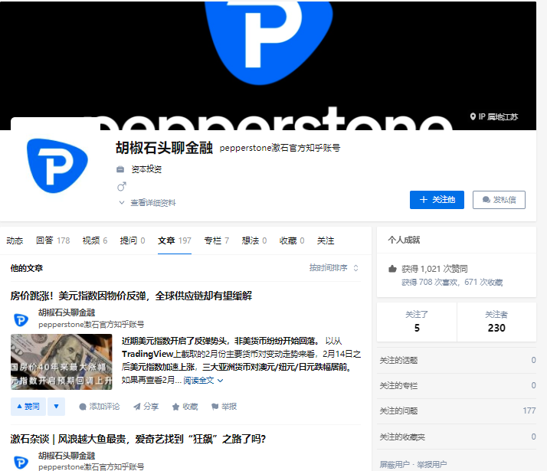Viewport: 547px width, 471px height.
Task: Click 获得 1,021 次赞同 text
Action: (x=434, y=269)
